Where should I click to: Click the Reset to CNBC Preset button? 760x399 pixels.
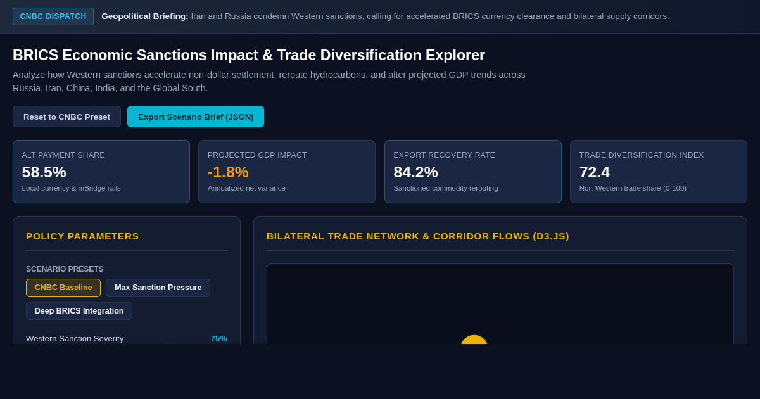click(66, 117)
